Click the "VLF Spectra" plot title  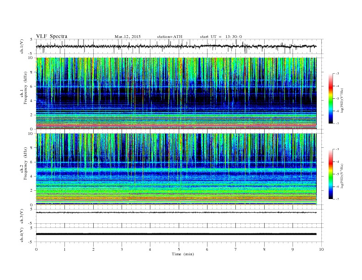coord(52,36)
